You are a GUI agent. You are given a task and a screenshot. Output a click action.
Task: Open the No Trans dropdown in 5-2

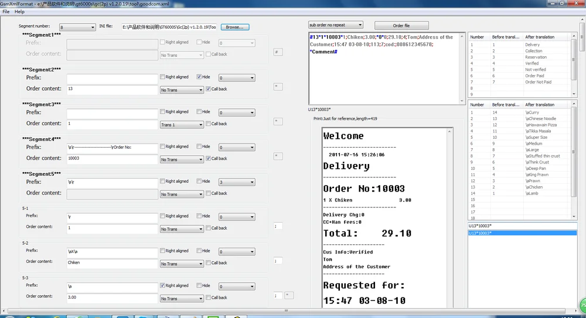[x=182, y=264]
